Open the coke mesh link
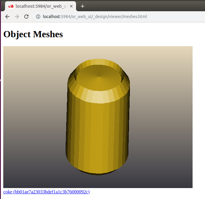Image resolution: width=205 pixels, height=199 pixels. click(46, 192)
